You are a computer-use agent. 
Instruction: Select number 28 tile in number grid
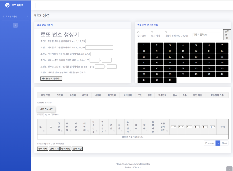[x=222, y=63]
